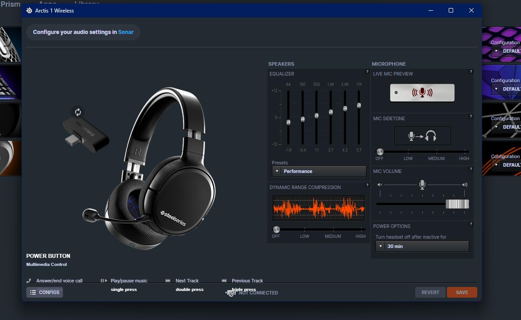This screenshot has height=320, width=521.
Task: Click the REVERT button
Action: pyautogui.click(x=430, y=292)
